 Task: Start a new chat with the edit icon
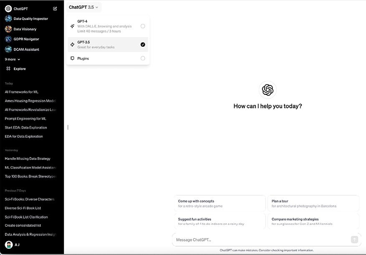tap(55, 9)
